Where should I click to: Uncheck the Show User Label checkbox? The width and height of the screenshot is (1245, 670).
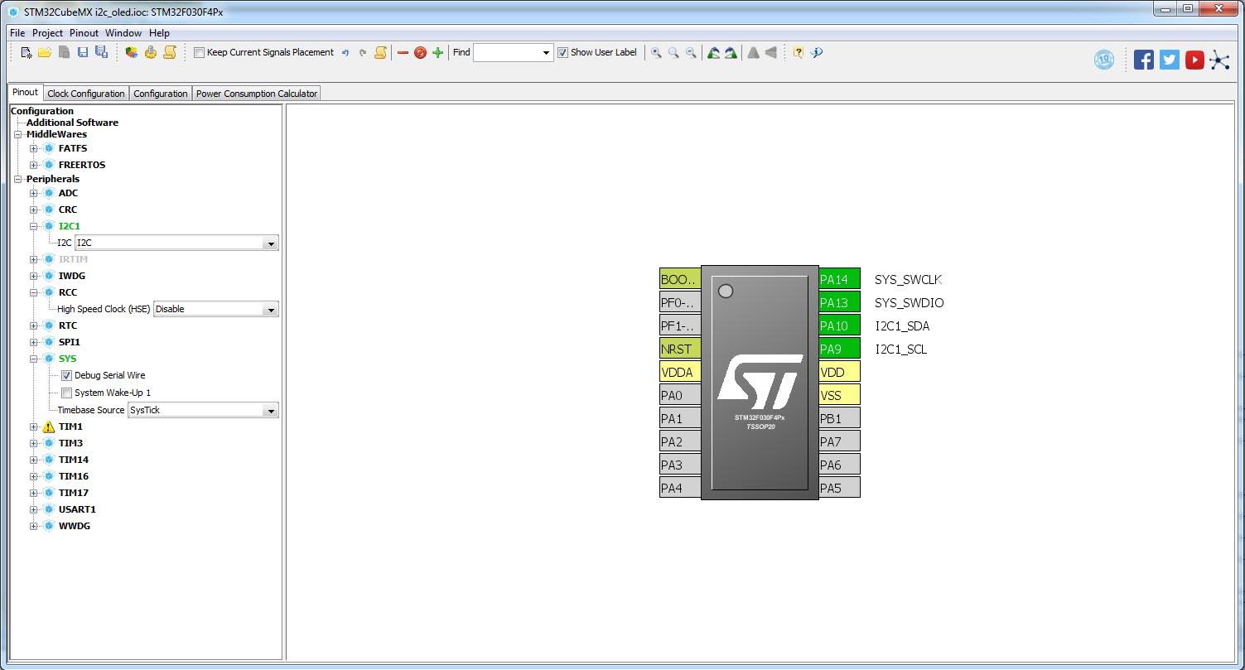563,52
